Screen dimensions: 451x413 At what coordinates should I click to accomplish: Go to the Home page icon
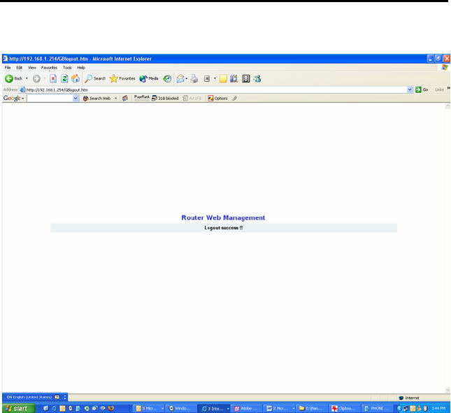click(76, 78)
